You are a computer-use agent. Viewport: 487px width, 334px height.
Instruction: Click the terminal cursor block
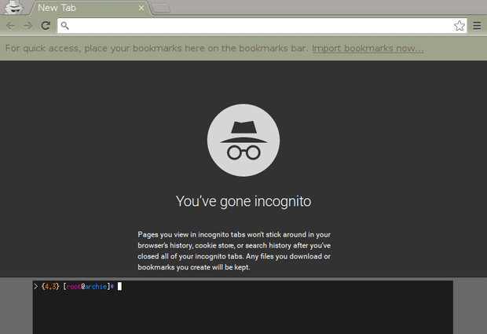(x=120, y=287)
